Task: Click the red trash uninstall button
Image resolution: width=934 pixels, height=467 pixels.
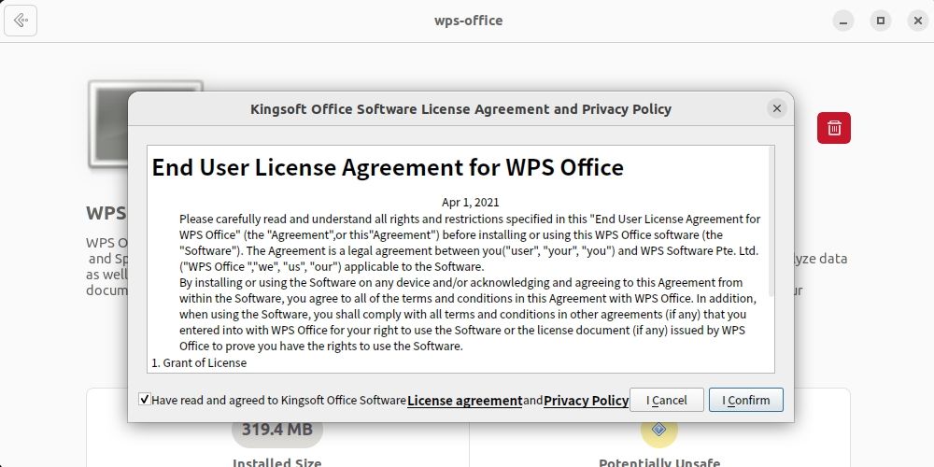Action: point(834,128)
